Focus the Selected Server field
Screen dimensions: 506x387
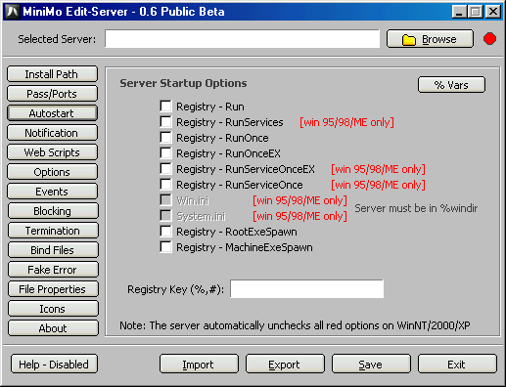[x=242, y=39]
